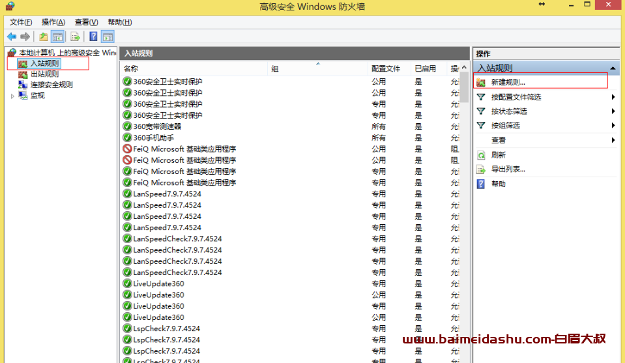This screenshot has width=625, height=363.
Task: Click the 刷新 refresh icon in Actions pane
Action: click(482, 155)
